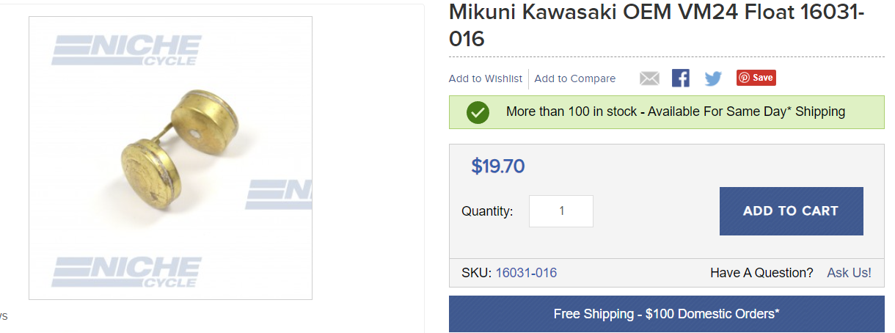Viewport: 895px width, 333px height.
Task: Click the Quantity label
Action: point(487,211)
